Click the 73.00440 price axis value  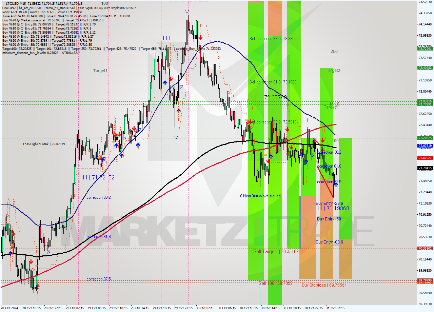click(x=425, y=91)
